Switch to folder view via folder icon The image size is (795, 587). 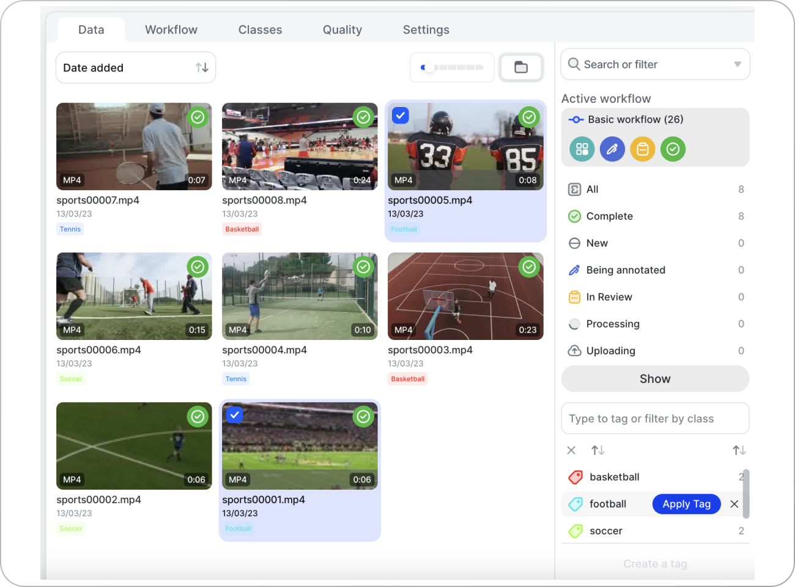[521, 67]
